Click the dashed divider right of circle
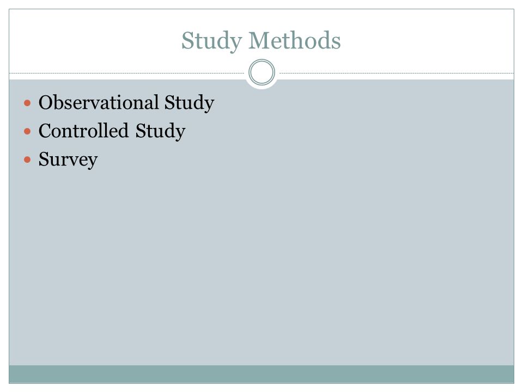523x392 pixels. pos(397,73)
